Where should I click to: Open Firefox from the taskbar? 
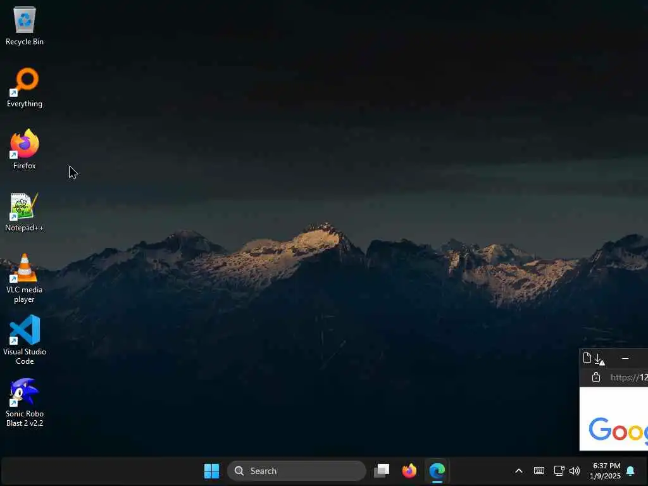pos(409,471)
